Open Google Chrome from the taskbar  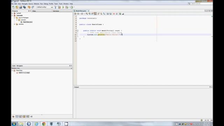pos(44,124)
